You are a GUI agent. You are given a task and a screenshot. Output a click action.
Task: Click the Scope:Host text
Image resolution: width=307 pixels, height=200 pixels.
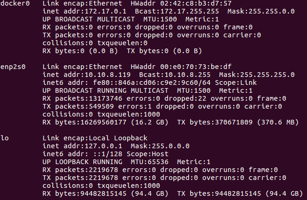(148, 154)
